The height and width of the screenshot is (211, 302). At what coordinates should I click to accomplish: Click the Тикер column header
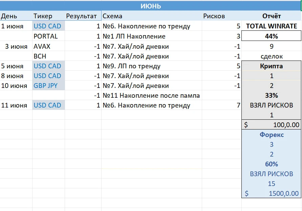click(x=48, y=16)
